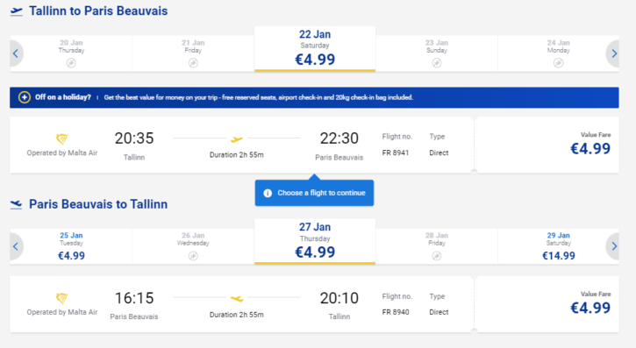Click the return date carousel left arrow
The width and height of the screenshot is (636, 348).
pyautogui.click(x=16, y=246)
